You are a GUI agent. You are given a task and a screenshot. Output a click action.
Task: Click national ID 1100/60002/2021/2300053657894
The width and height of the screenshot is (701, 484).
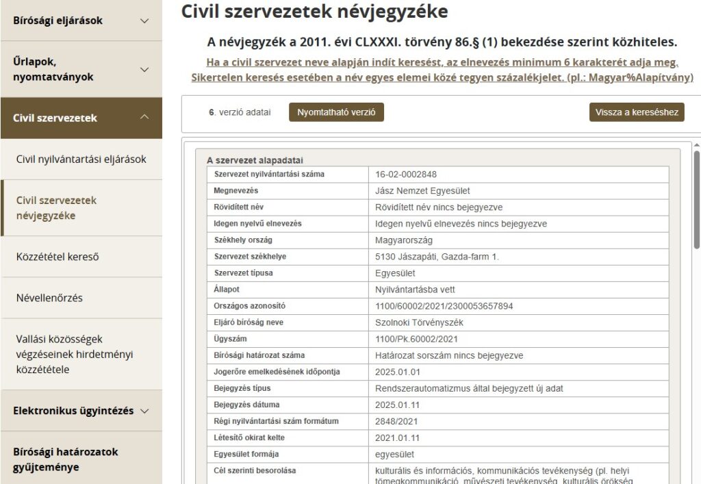(444, 306)
